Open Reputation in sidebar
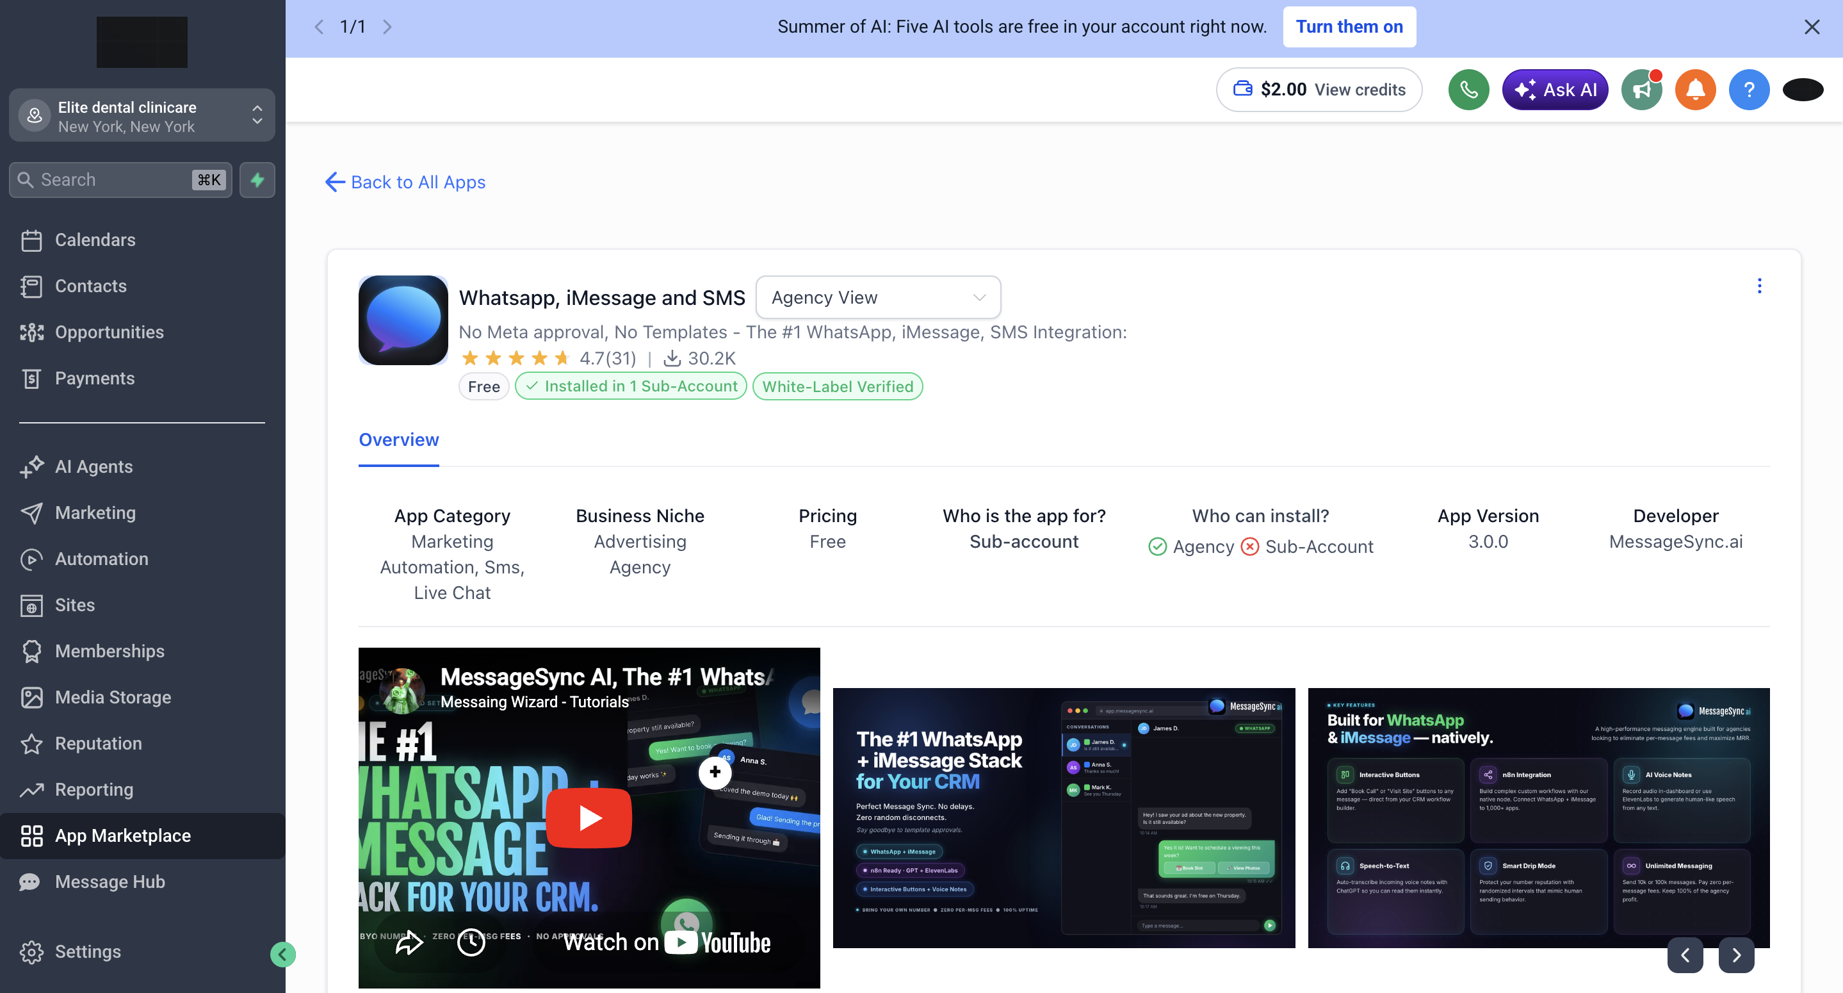This screenshot has width=1843, height=993. coord(142,743)
